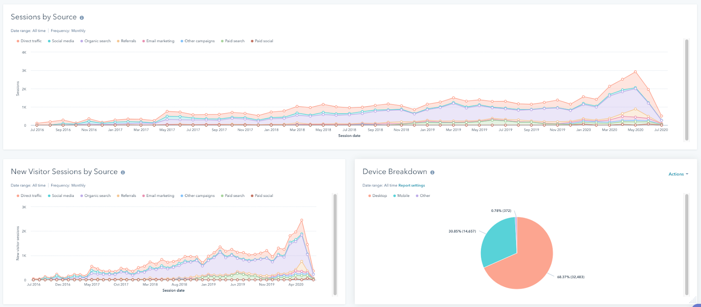Click the Dec 2016 x-axis label
701x307 pixels.
point(63,285)
